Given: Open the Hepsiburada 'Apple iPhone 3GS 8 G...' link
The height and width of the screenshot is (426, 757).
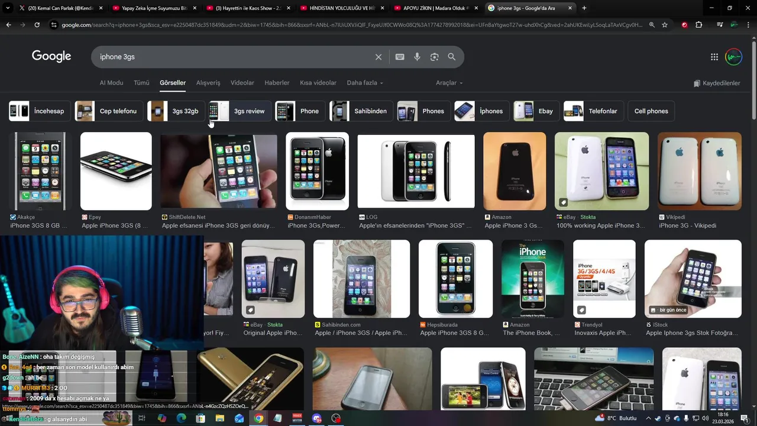Looking at the screenshot, I should pyautogui.click(x=455, y=333).
